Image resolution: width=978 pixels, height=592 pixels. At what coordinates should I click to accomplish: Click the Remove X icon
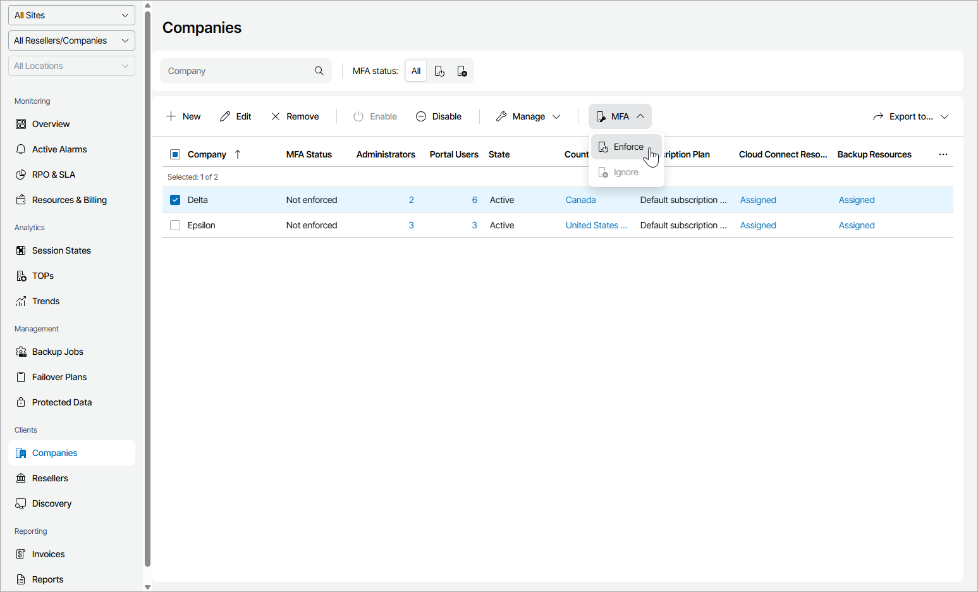276,116
